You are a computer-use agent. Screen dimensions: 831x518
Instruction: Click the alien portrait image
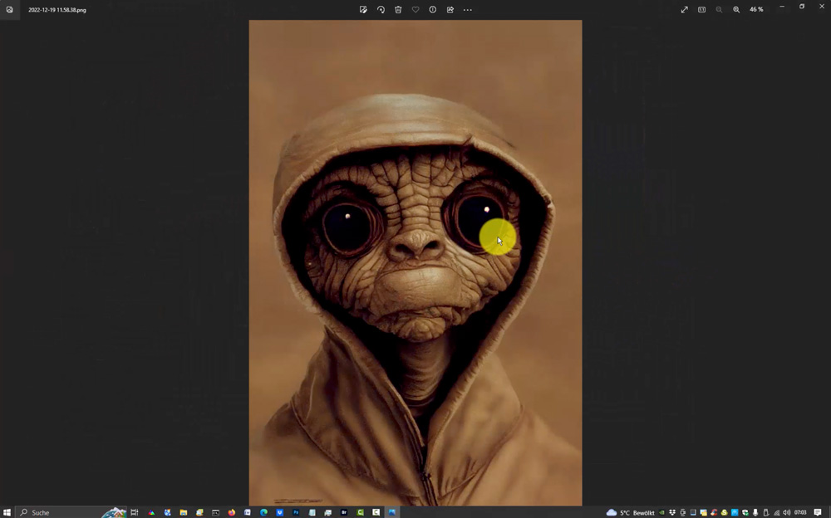[415, 262]
